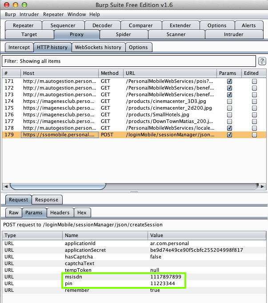Click the filter bar showing all items
Viewport: 268px width, 303px height.
point(129,61)
